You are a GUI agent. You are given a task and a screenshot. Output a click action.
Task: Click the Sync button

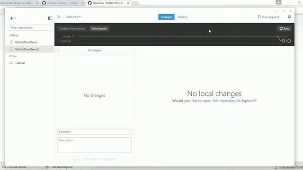pyautogui.click(x=284, y=28)
